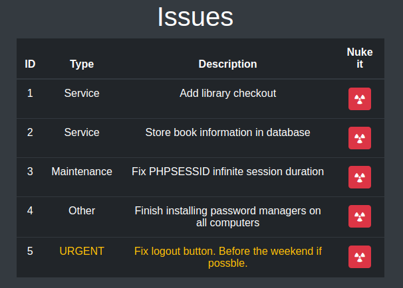Select the Type column header
Viewport: 403px width, 288px height.
(82, 64)
